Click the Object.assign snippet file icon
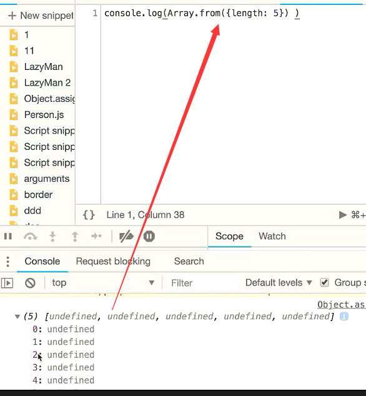Image resolution: width=366 pixels, height=396 pixels. pos(14,99)
